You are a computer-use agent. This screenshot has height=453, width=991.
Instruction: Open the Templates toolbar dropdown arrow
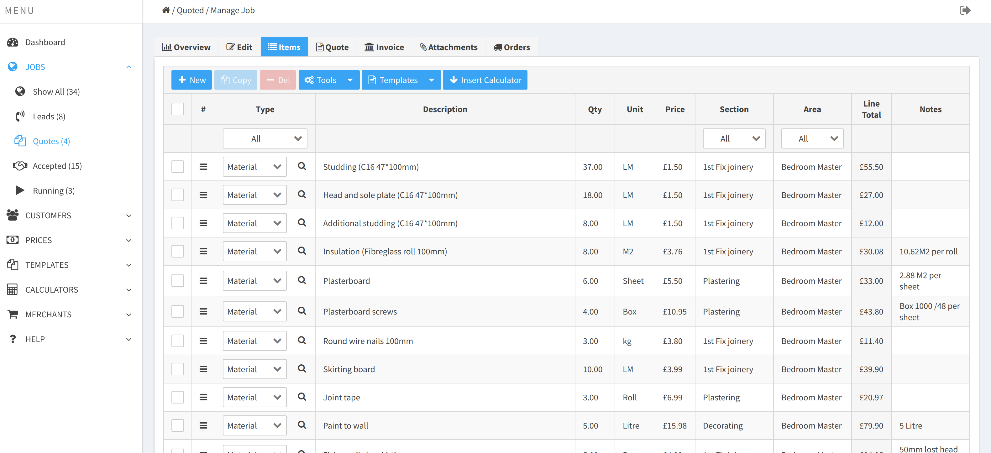coord(431,80)
